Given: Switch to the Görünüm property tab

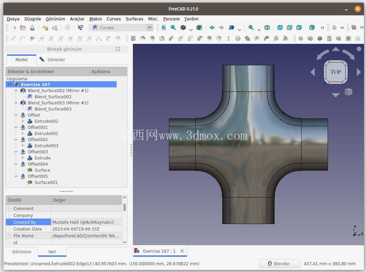Looking at the screenshot, I should [22, 252].
